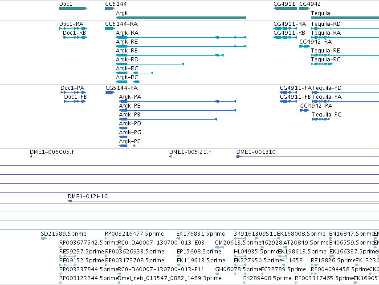The image size is (379, 285).
Task: Click the Tequila-RD transcript label
Action: tap(326, 24)
